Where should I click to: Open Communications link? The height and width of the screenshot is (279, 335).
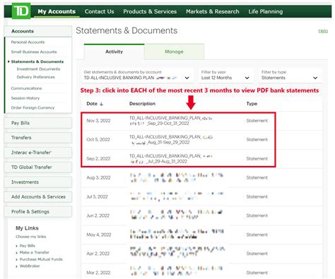[26, 88]
